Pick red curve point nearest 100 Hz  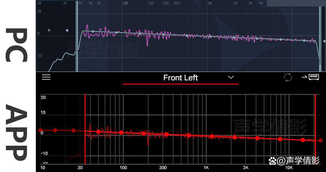pyautogui.click(x=121, y=133)
